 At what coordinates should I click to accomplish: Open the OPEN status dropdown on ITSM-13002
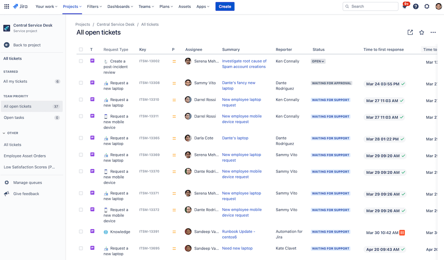click(318, 61)
